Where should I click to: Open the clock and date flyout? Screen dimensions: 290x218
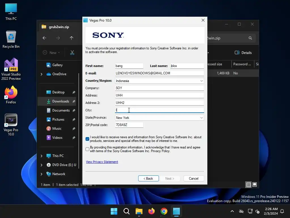click(271, 211)
